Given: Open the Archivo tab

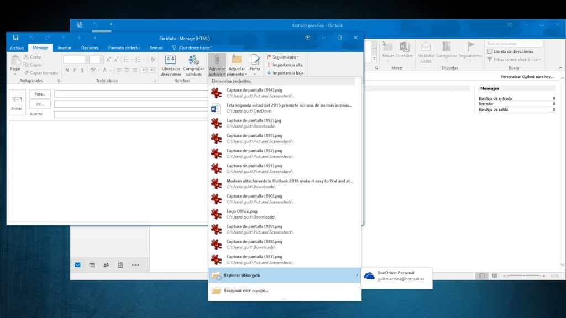Looking at the screenshot, I should [x=17, y=47].
